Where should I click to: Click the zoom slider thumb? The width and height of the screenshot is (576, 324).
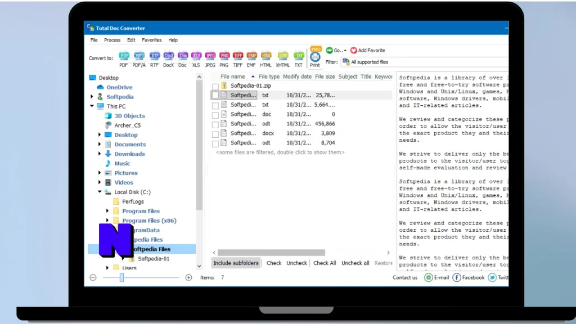tap(121, 277)
